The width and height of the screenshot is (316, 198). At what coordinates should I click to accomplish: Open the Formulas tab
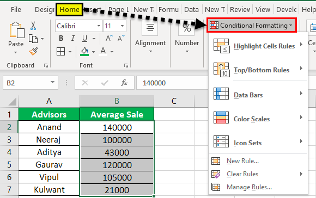click(x=168, y=9)
